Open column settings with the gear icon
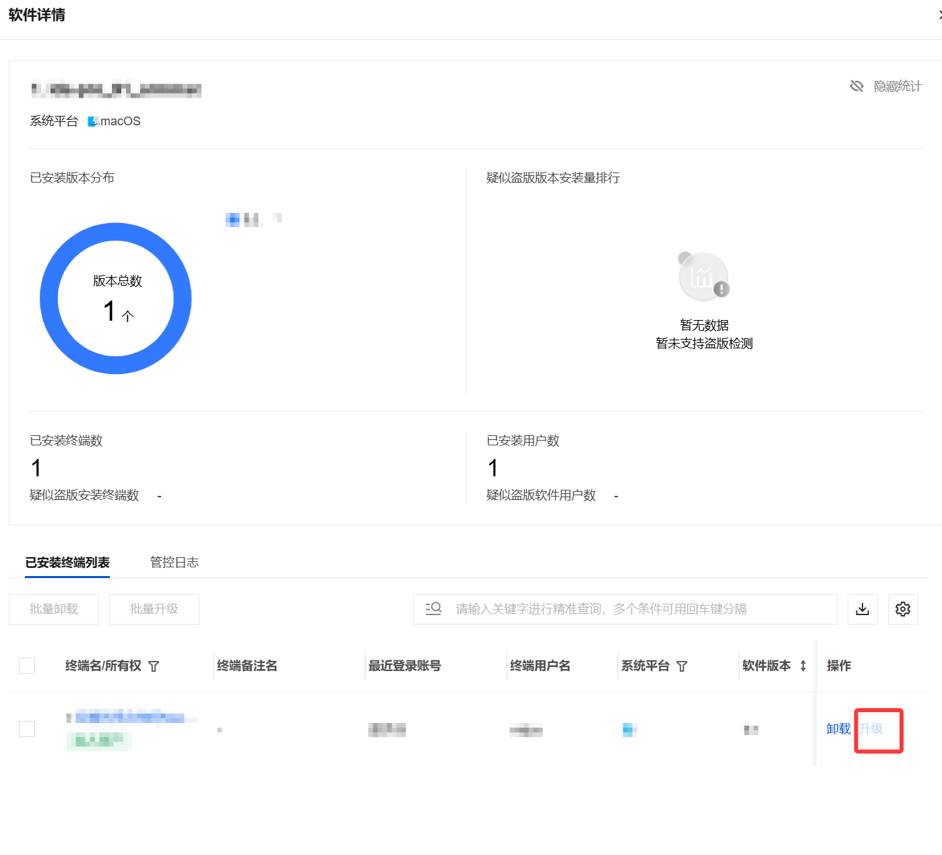Image resolution: width=942 pixels, height=855 pixels. tap(902, 609)
